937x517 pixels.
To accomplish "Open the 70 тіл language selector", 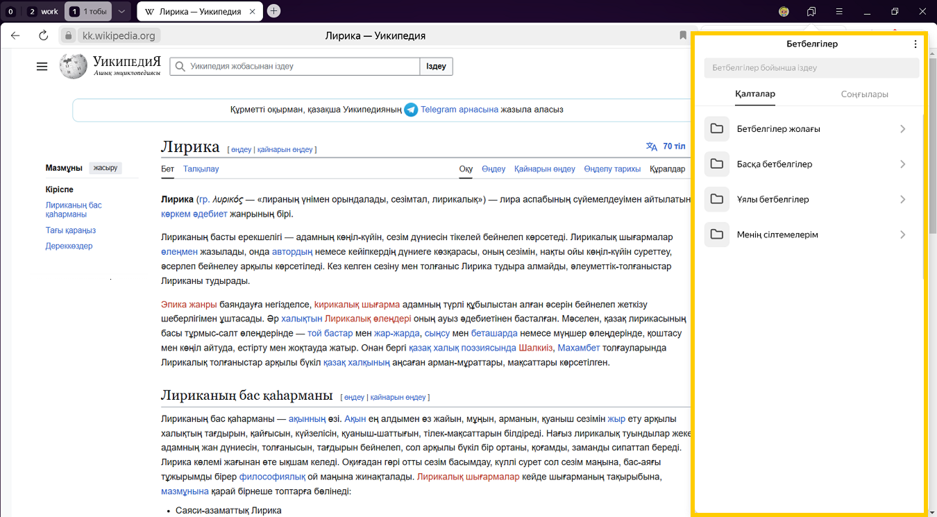I will [x=665, y=146].
